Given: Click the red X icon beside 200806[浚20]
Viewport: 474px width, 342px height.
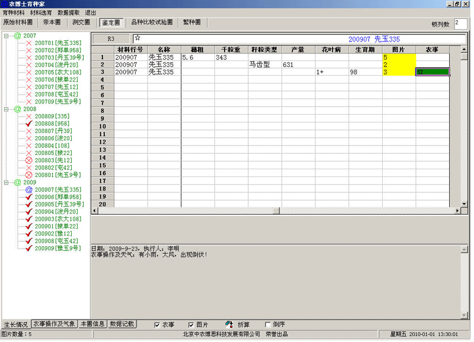Looking at the screenshot, I should pyautogui.click(x=28, y=138).
